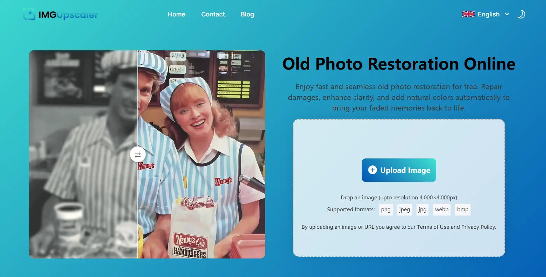Expand language list via chevron arrow
546x277 pixels.
point(507,14)
